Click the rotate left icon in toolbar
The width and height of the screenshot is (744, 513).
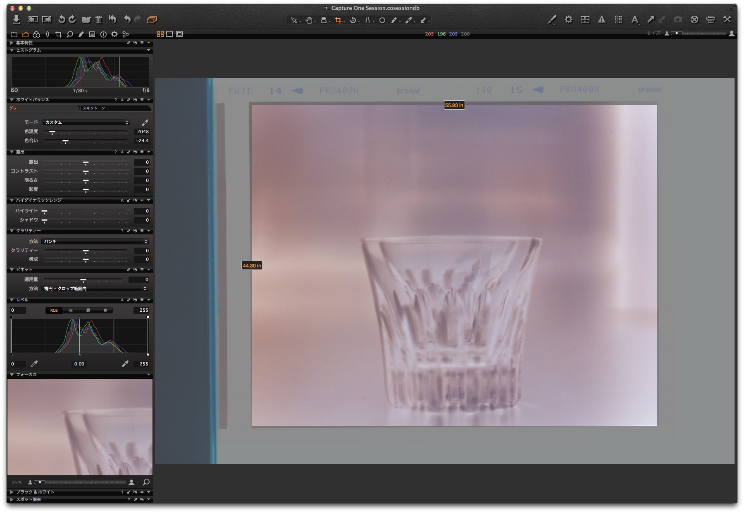click(x=62, y=19)
